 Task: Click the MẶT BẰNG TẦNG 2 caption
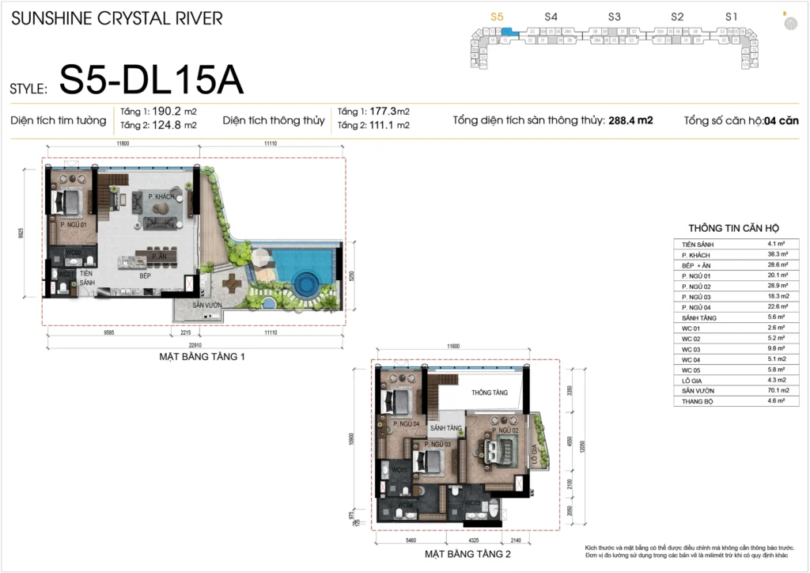467,554
